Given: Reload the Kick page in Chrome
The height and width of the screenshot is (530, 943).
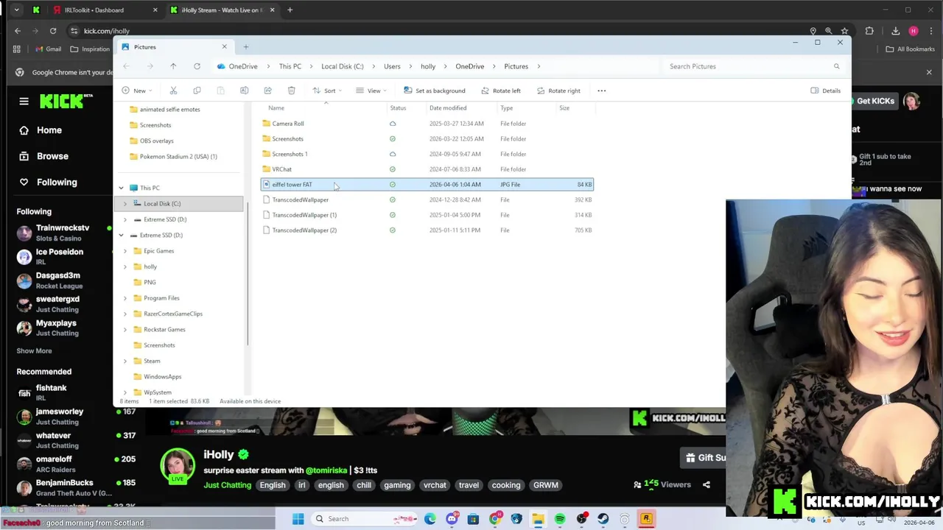Looking at the screenshot, I should pyautogui.click(x=53, y=31).
